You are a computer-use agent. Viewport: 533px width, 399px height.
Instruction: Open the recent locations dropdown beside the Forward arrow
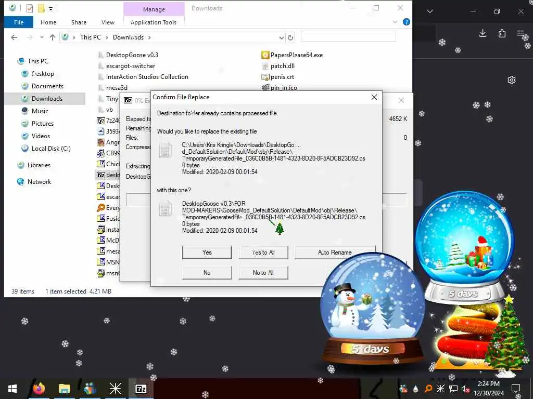coord(42,37)
